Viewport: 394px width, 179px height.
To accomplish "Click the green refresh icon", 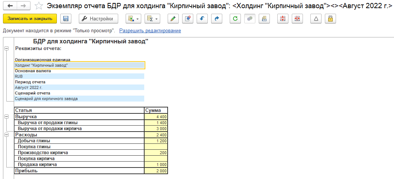I will pos(235,19).
